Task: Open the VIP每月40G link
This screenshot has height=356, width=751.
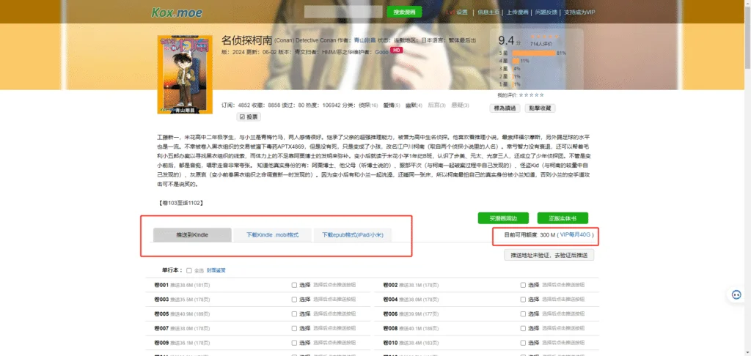Action: (x=575, y=235)
